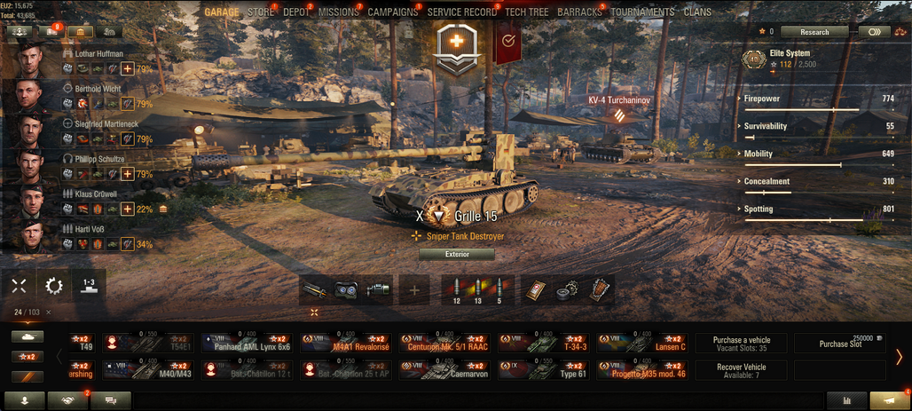912x411 pixels.
Task: Toggle the x2 bonus vehicle filter
Action: coord(28,357)
